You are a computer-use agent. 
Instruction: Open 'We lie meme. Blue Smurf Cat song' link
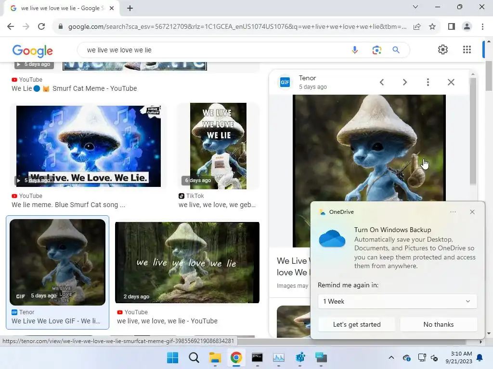(x=68, y=205)
